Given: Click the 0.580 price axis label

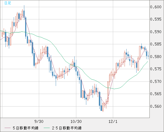Looking at the screenshot, I should [x=156, y=57].
